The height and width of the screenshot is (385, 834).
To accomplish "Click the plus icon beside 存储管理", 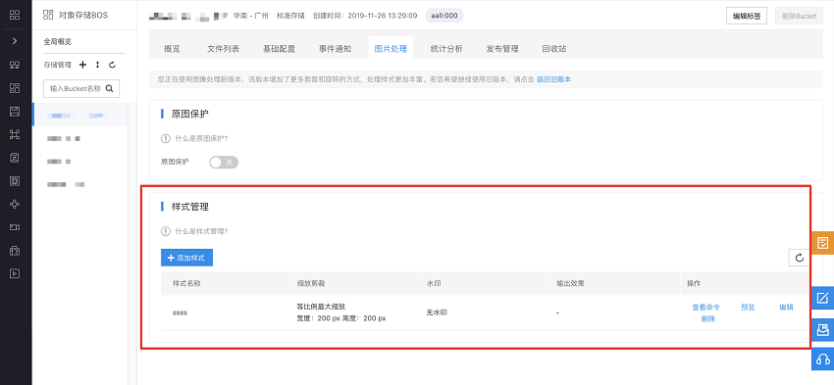I will pos(82,65).
